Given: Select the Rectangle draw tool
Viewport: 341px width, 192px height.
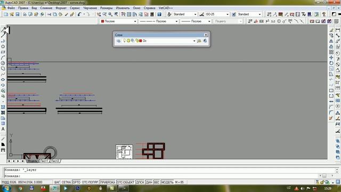Looking at the screenshot, I should (3, 52).
